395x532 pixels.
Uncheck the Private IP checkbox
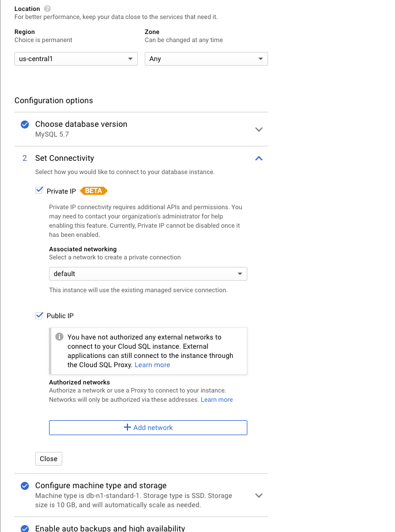tap(39, 191)
